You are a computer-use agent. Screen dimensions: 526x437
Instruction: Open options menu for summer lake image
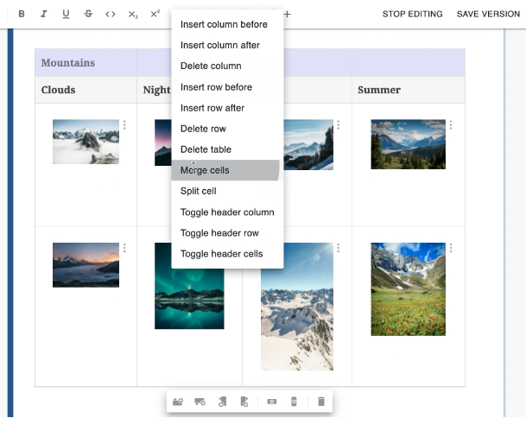451,125
